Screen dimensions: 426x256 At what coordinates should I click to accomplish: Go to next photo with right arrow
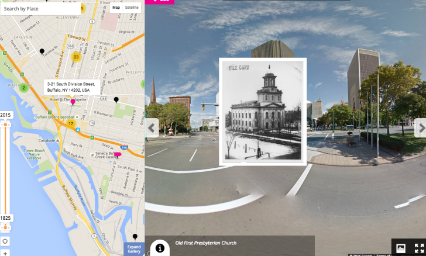(420, 127)
